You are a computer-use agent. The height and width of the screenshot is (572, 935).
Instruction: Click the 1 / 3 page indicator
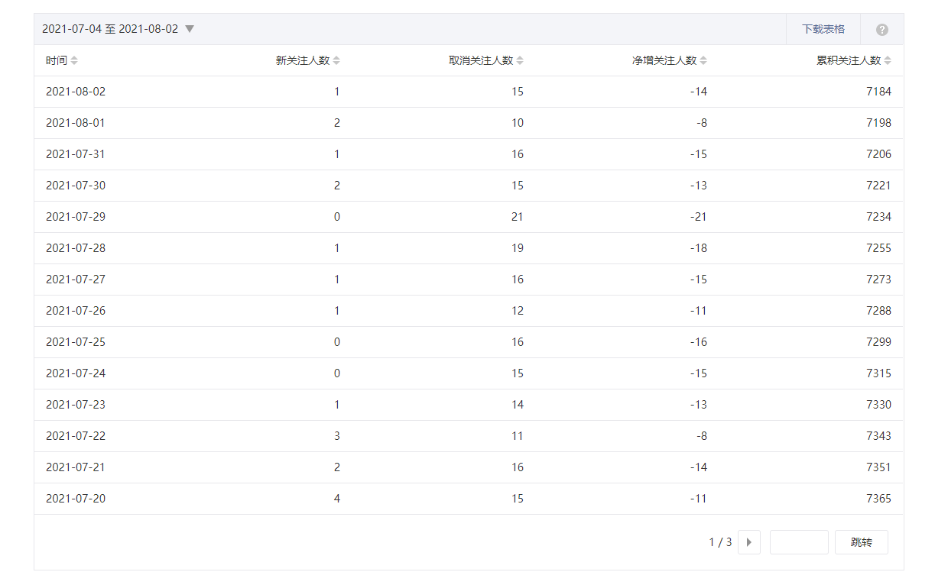(x=720, y=542)
